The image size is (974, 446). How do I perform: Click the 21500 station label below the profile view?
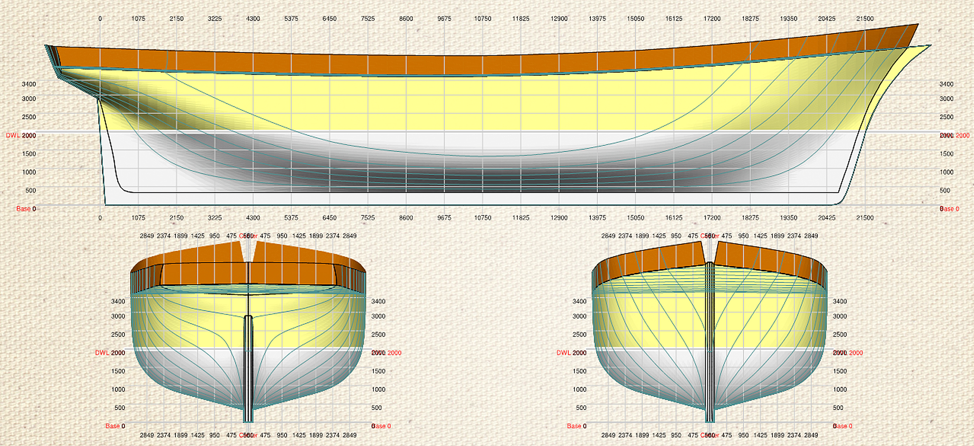click(865, 218)
